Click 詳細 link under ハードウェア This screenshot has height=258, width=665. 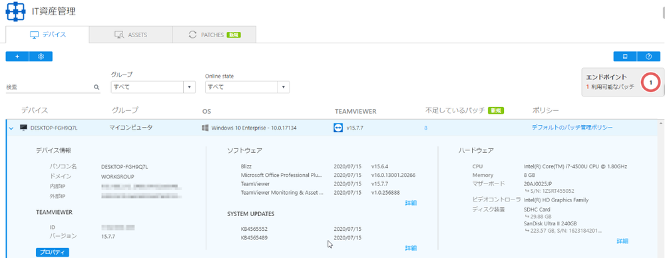622,241
